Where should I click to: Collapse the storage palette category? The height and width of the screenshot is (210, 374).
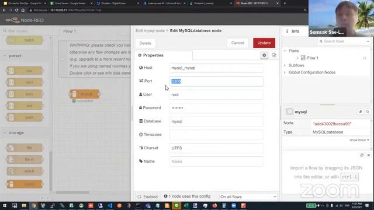pyautogui.click(x=16, y=132)
